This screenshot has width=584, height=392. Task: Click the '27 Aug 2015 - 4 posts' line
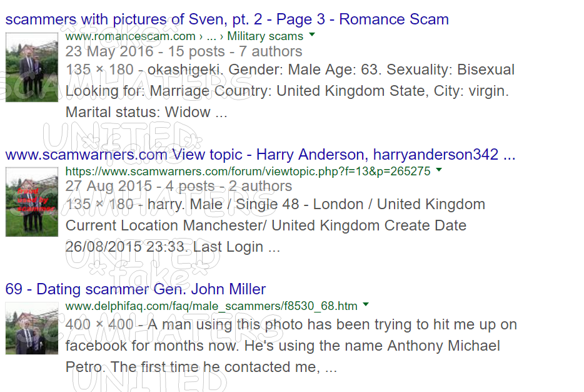coord(179,186)
